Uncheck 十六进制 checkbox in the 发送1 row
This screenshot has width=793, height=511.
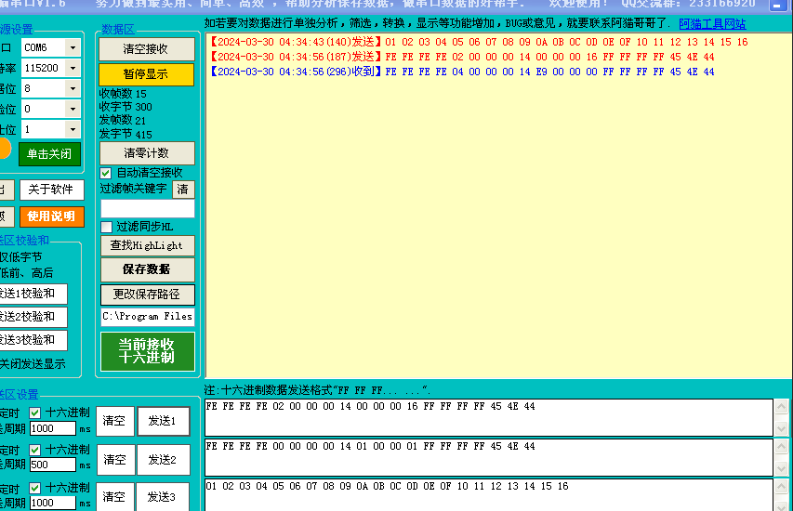coord(35,413)
